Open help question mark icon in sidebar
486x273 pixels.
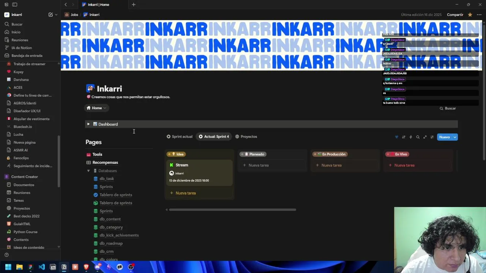tap(6, 255)
